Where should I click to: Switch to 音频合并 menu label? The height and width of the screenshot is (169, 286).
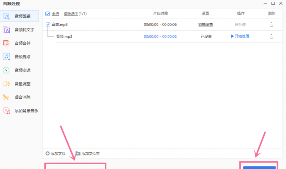coord(22,43)
